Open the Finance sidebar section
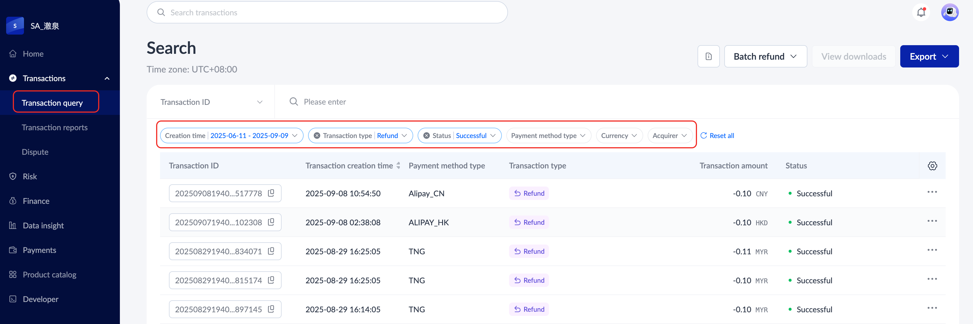This screenshot has height=324, width=973. pos(36,201)
